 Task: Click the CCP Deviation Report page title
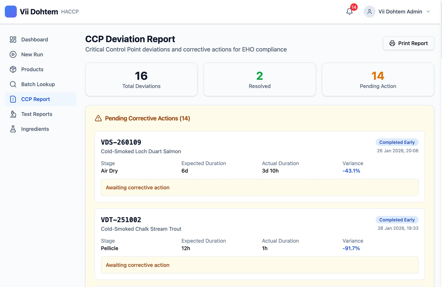point(130,39)
